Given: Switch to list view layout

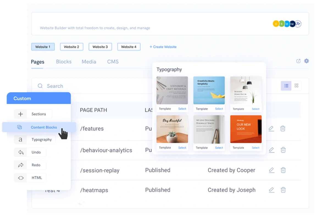Looking at the screenshot, I should (x=286, y=86).
